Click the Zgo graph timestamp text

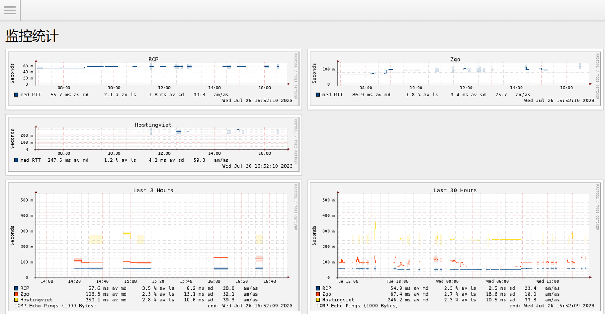tap(559, 101)
